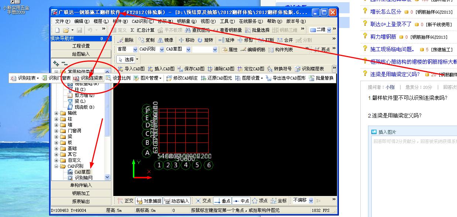
Task: Click 识别楼层表 recognize floor table
Action: pyautogui.click(x=309, y=69)
